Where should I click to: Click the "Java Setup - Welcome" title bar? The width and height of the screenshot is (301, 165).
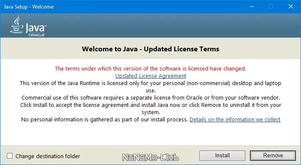(x=29, y=7)
